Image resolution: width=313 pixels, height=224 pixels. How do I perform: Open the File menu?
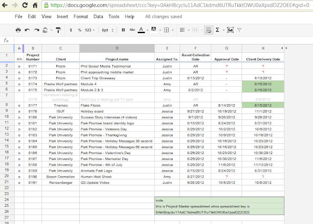tap(19, 17)
